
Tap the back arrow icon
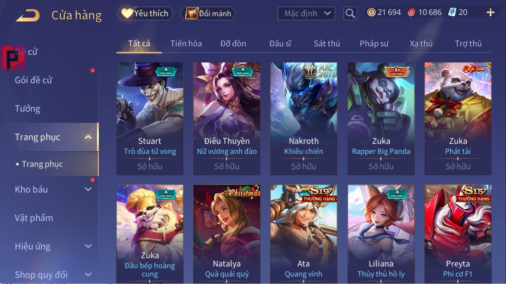[x=28, y=15]
